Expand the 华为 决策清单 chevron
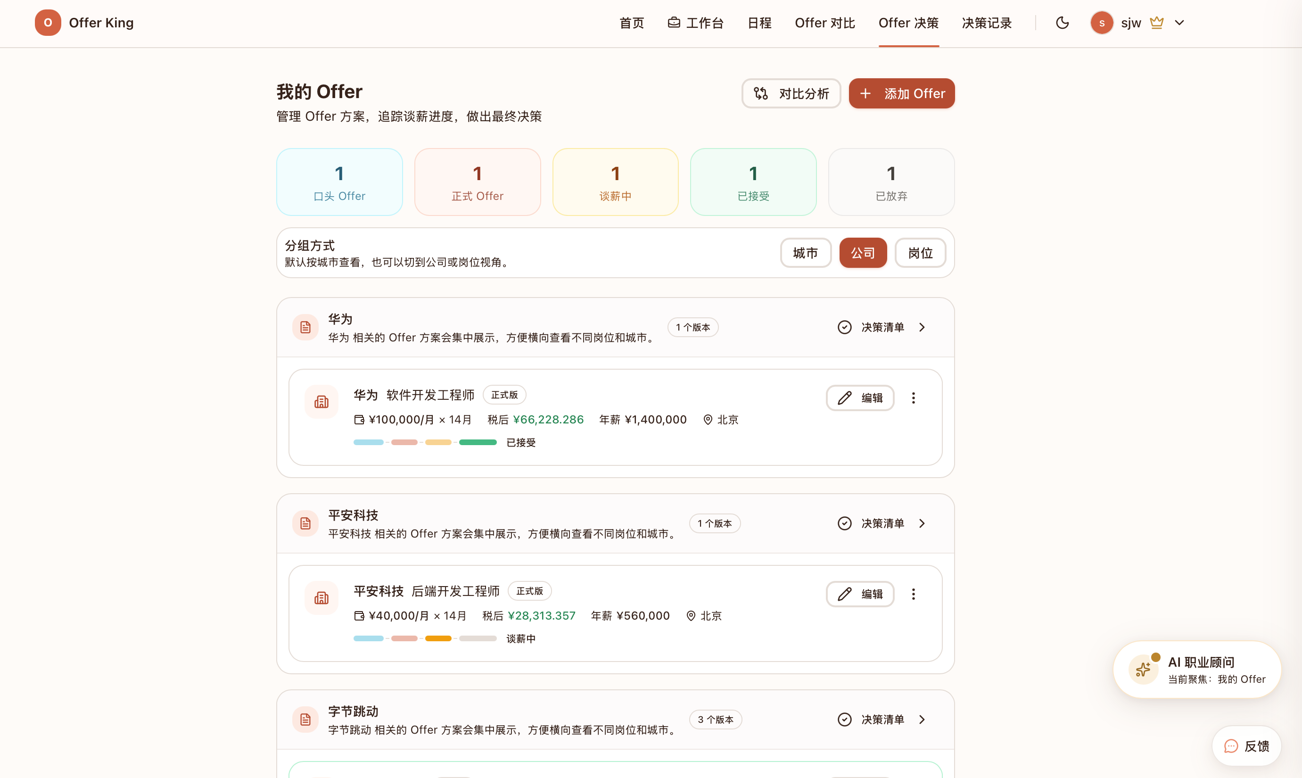Image resolution: width=1302 pixels, height=778 pixels. (x=922, y=327)
